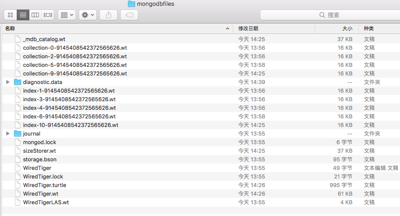Select file name index-6-9145408542372565626.wt
400x216 pixels.
tap(70, 117)
